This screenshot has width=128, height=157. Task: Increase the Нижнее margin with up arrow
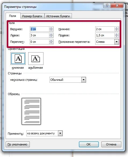tap(116, 28)
